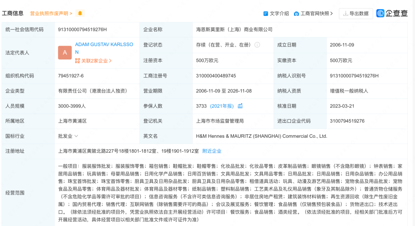Click the 法定代表人 row label

(x=17, y=53)
